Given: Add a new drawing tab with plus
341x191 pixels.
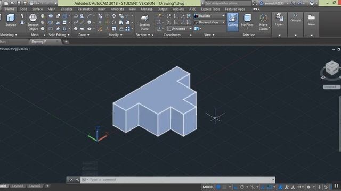Looking at the screenshot, I should pyautogui.click(x=66, y=41).
